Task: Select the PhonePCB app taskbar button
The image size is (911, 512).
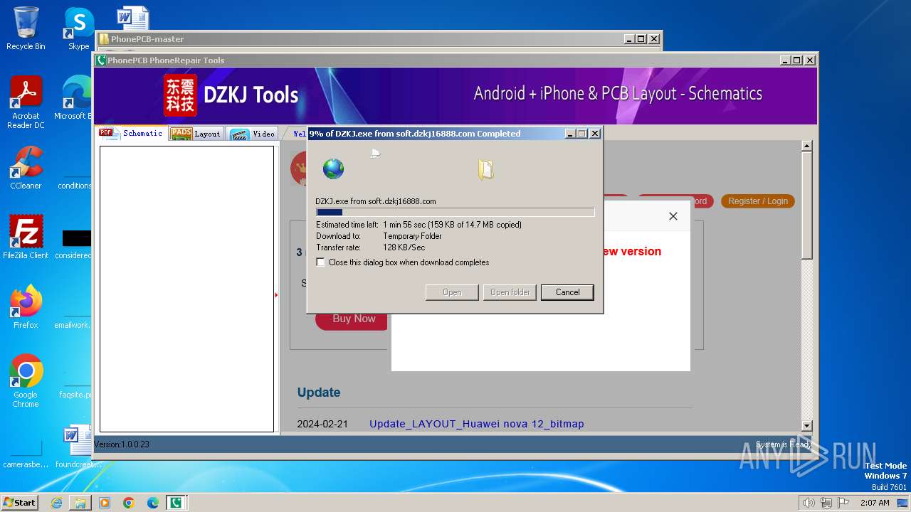Action: coord(176,503)
